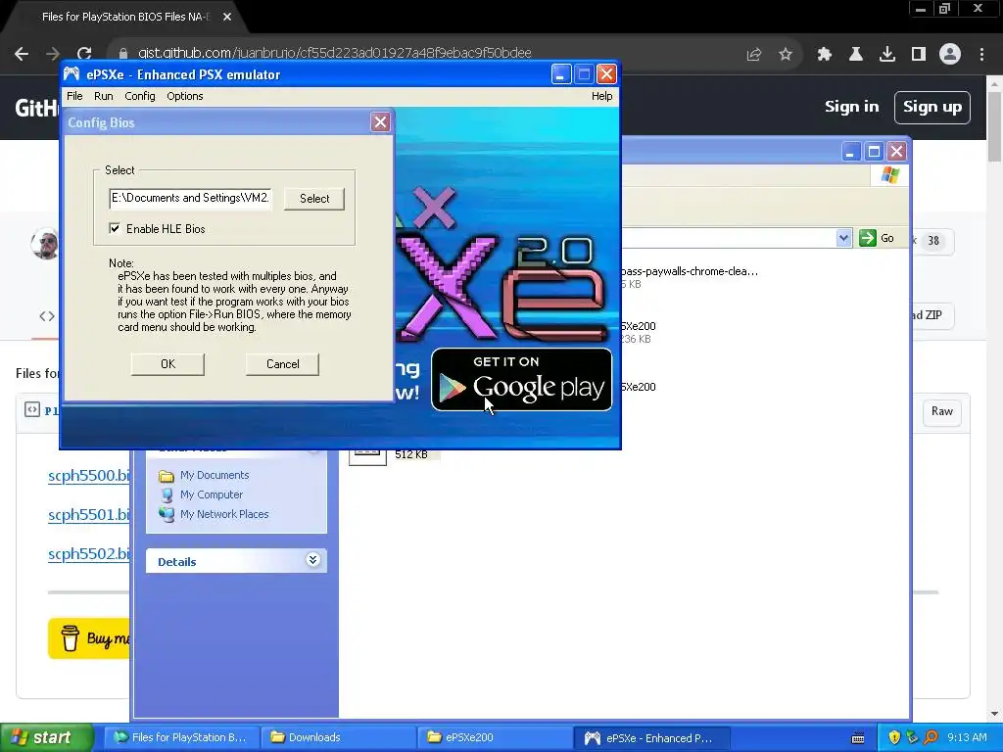Open Windows Start menu
This screenshot has height=752, width=1003.
47,737
